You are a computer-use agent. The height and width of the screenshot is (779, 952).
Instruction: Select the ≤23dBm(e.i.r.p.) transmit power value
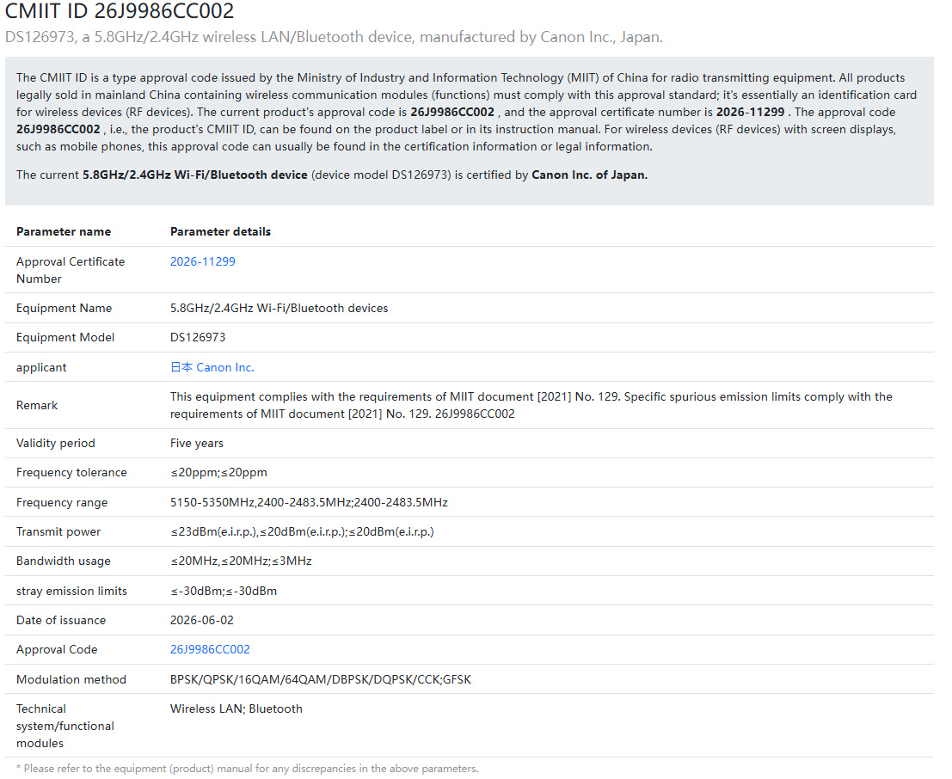302,532
